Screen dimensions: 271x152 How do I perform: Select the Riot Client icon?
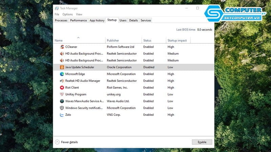click(x=62, y=87)
